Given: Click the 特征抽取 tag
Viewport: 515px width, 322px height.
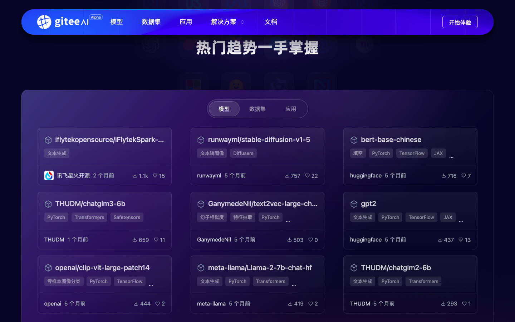Looking at the screenshot, I should coord(243,217).
